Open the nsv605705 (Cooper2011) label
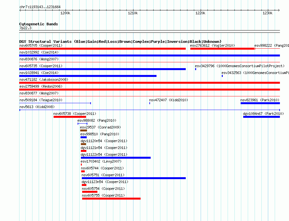Screen dimensions: 289x221 coord(41,45)
